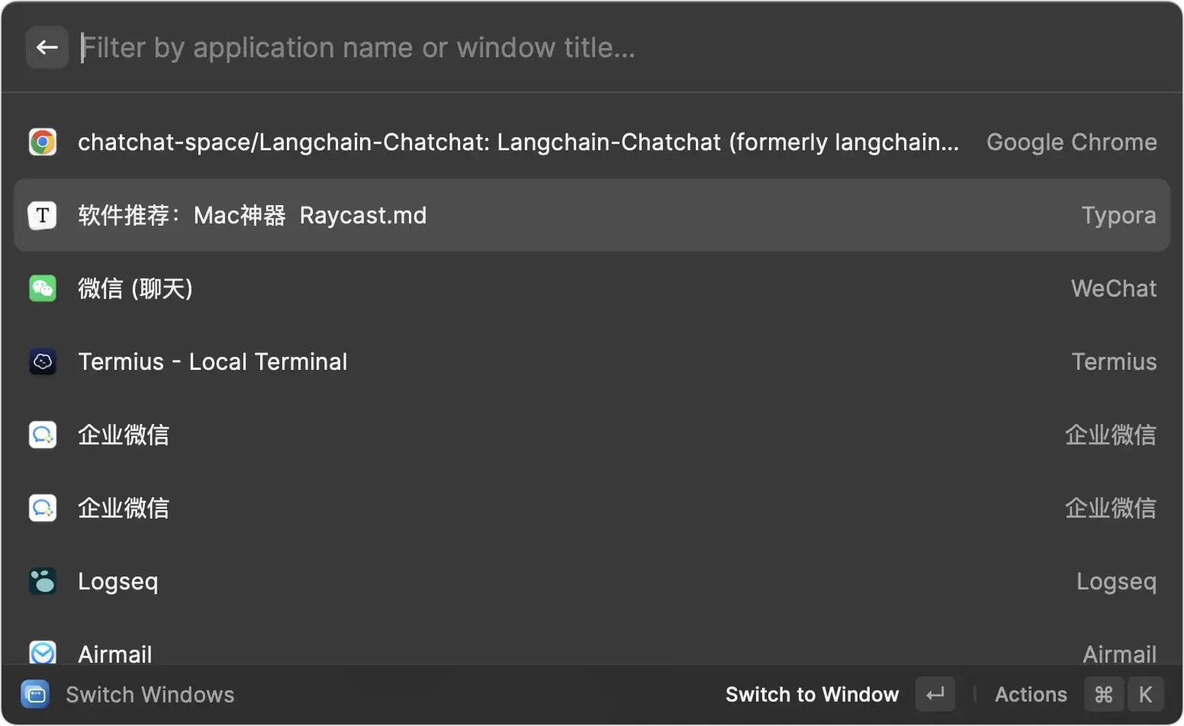Image resolution: width=1184 pixels, height=726 pixels.
Task: Select the Raycast.md Typora window
Action: click(592, 215)
